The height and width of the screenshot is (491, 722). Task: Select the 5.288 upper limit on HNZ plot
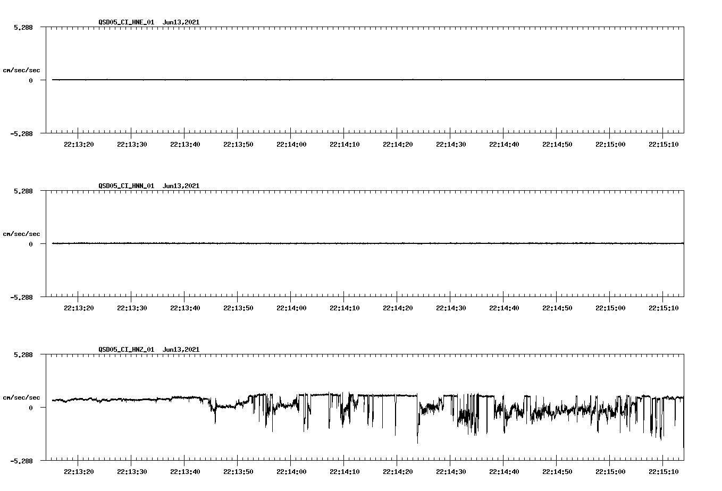tap(23, 354)
